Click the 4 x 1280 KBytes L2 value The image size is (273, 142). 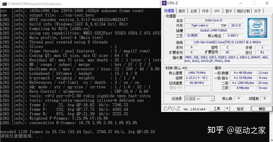243,83
